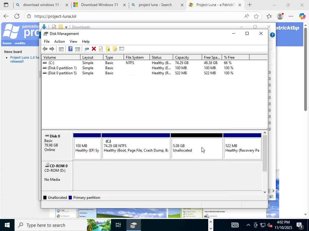The height and width of the screenshot is (231, 309).
Task: Click the properties checkmark toolbar icon
Action: tap(101, 49)
